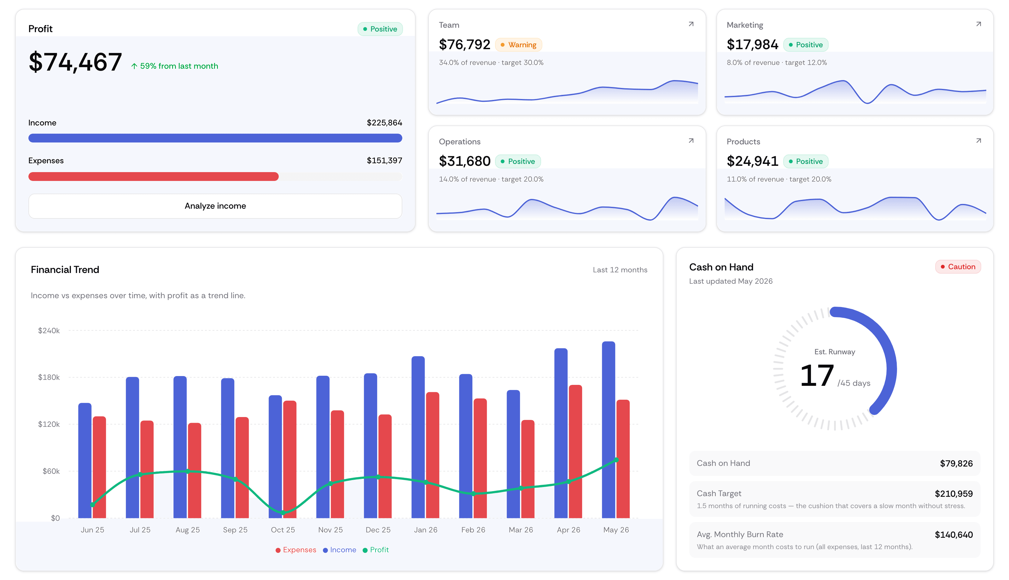Toggle Income series in chart legend

pos(339,550)
